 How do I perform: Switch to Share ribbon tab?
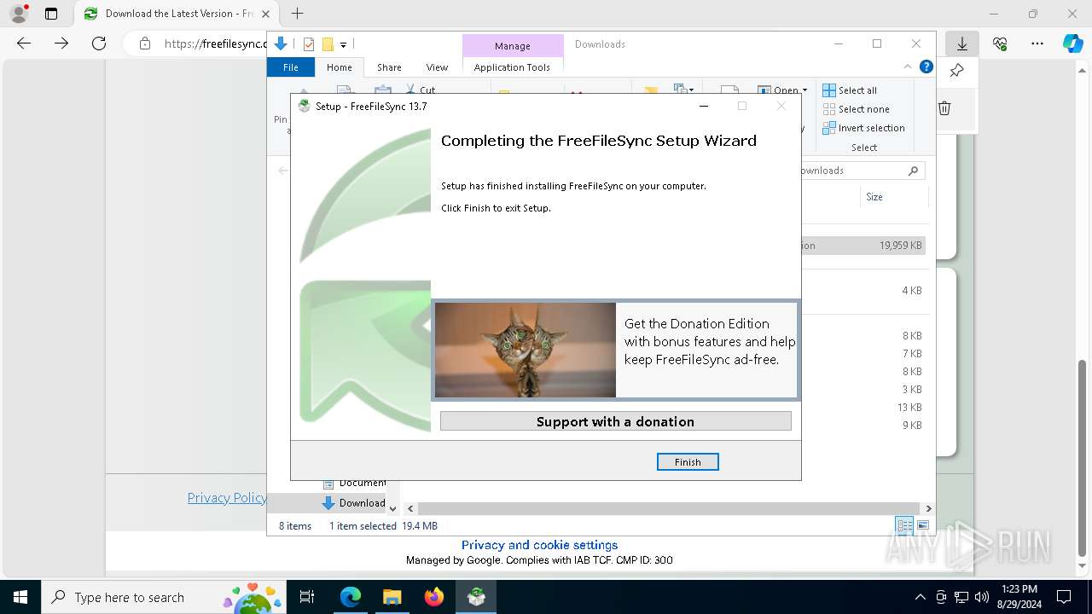point(389,67)
